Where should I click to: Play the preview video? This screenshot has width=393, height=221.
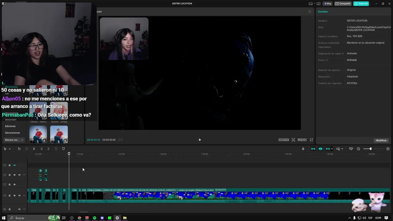tap(200, 140)
